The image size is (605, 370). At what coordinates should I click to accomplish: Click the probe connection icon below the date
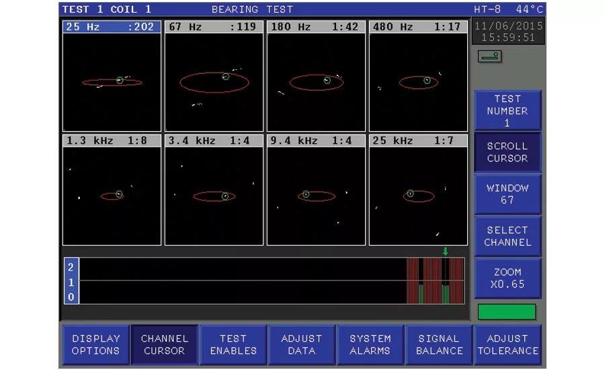pos(489,57)
